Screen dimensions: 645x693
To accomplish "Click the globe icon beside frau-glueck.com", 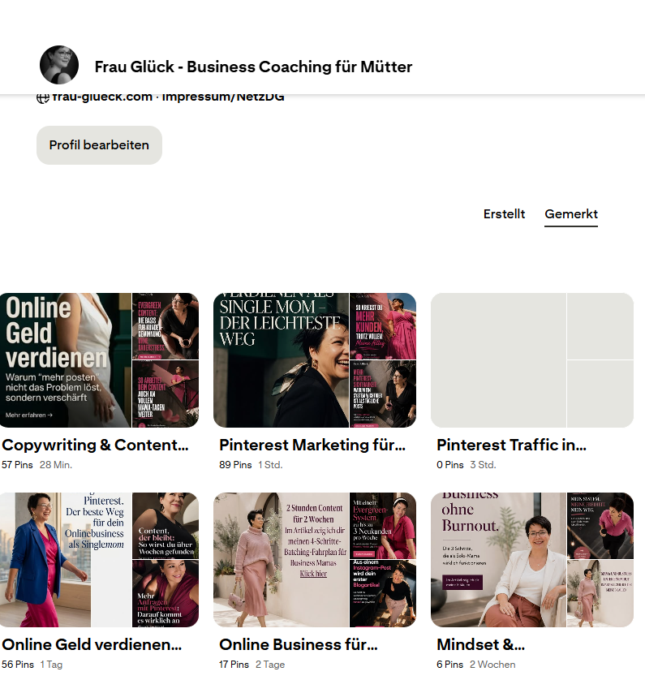I will (43, 97).
